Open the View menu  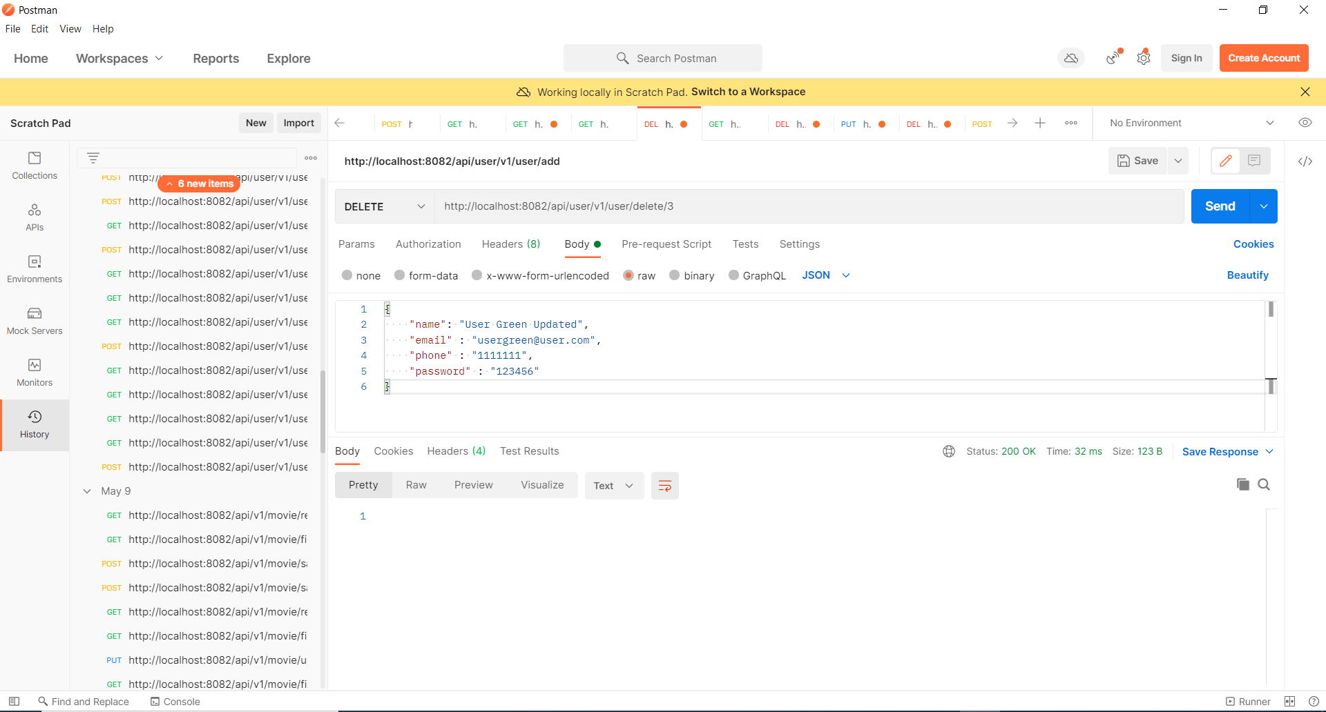[70, 29]
